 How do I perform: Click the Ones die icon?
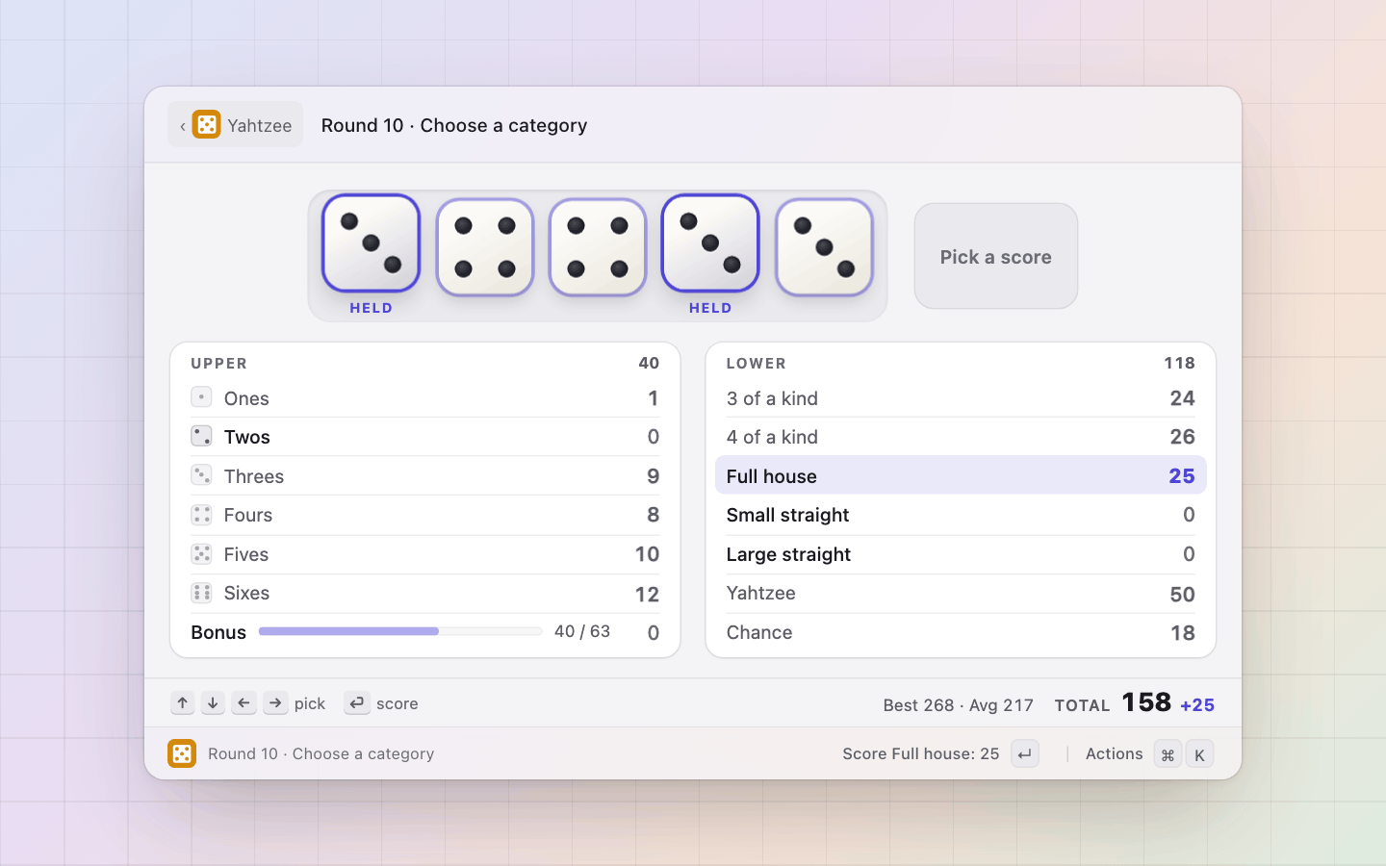(x=201, y=397)
